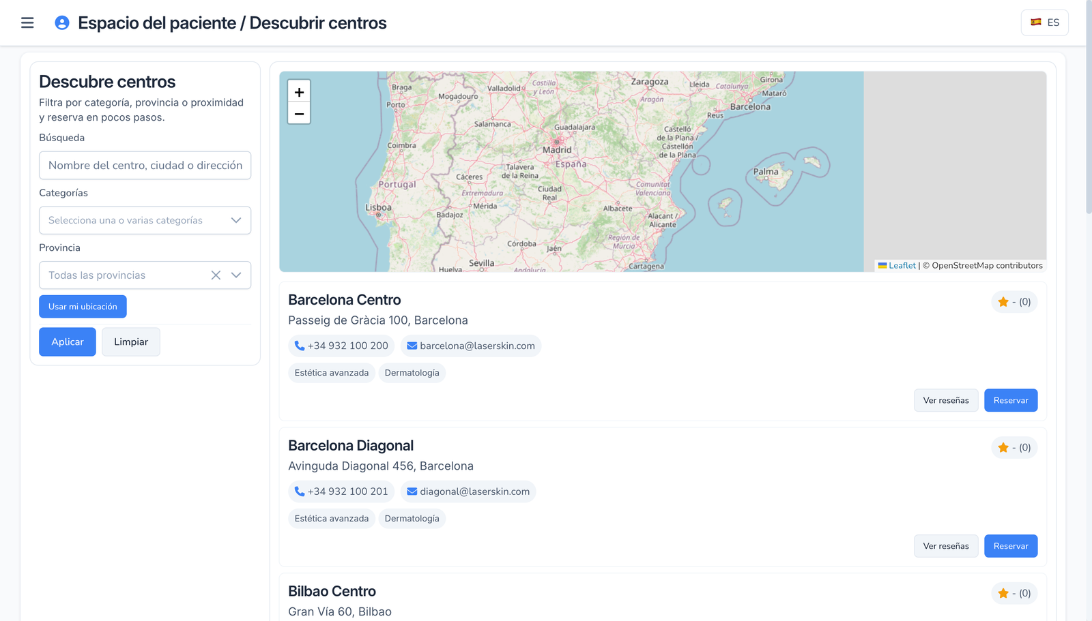
Task: Click the Espacio del paciente page title
Action: pyautogui.click(x=232, y=23)
